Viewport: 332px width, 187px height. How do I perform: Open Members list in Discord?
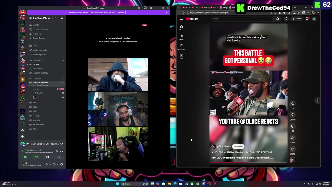pyautogui.click(x=37, y=34)
